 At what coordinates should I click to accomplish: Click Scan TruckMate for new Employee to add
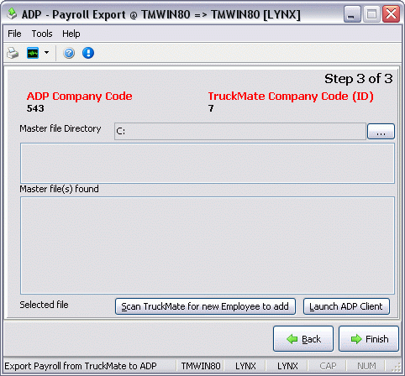click(x=205, y=306)
